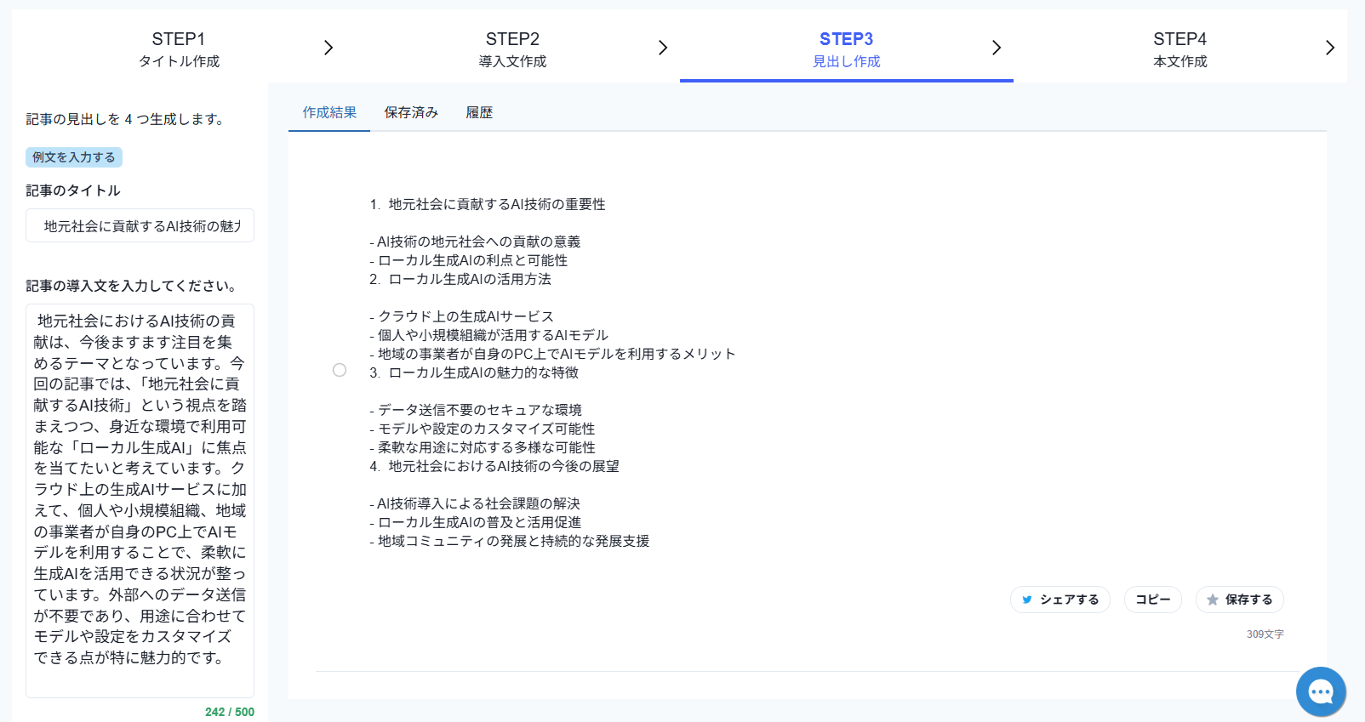Click line '- ローカル生成AIの利点と可能性'
This screenshot has width=1365, height=722.
tap(468, 260)
